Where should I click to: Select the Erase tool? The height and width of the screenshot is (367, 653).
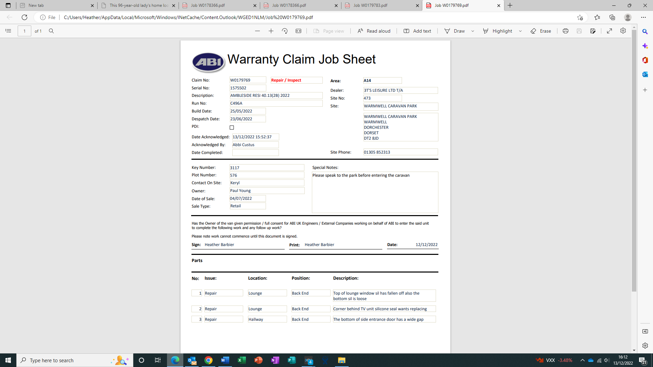point(541,31)
